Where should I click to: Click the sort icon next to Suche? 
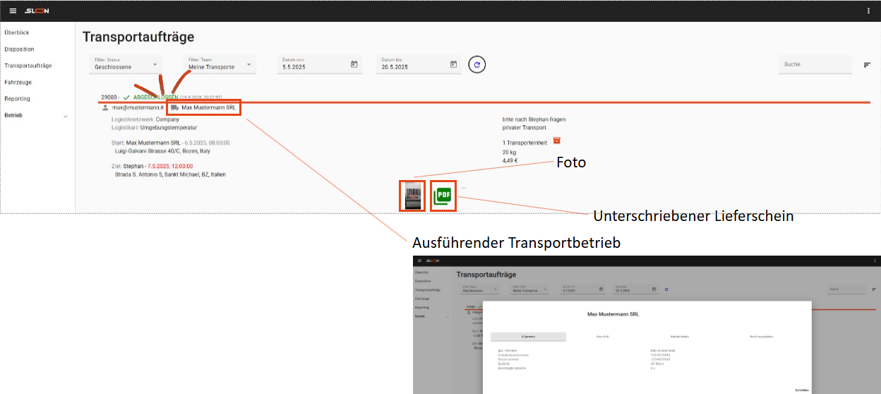click(x=867, y=65)
